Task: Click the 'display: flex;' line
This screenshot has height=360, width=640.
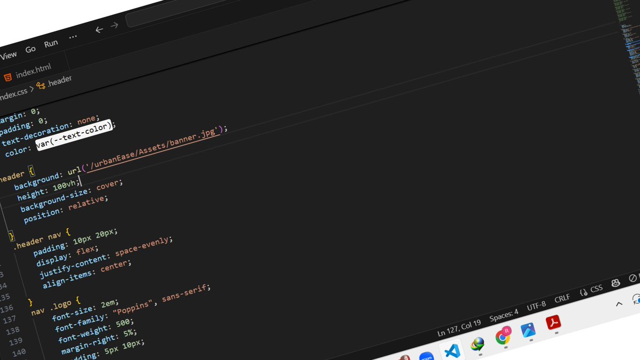Action: (x=67, y=256)
